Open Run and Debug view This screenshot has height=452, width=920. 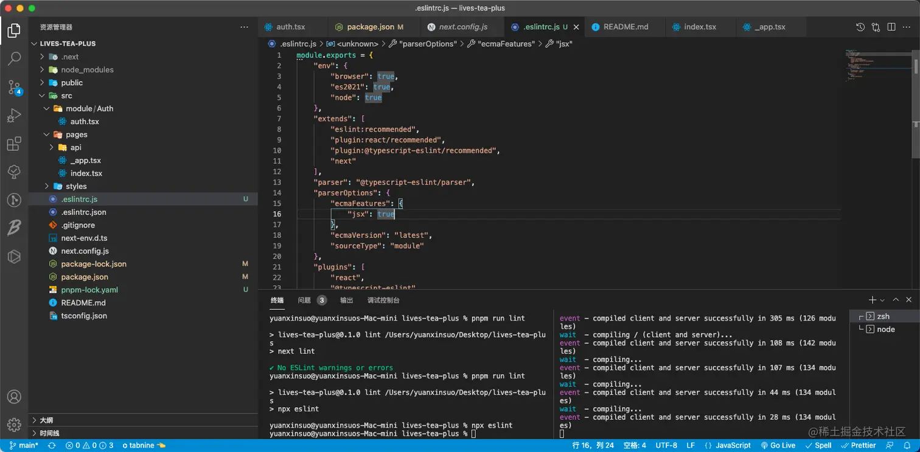tap(14, 116)
